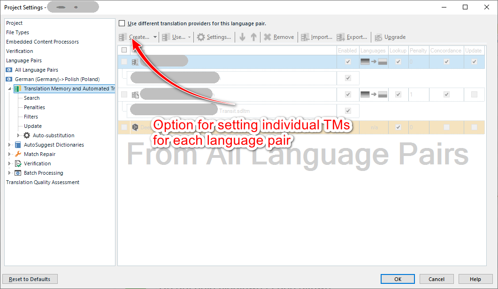Move selected TM down with arrow icon
The height and width of the screenshot is (289, 498).
click(243, 37)
